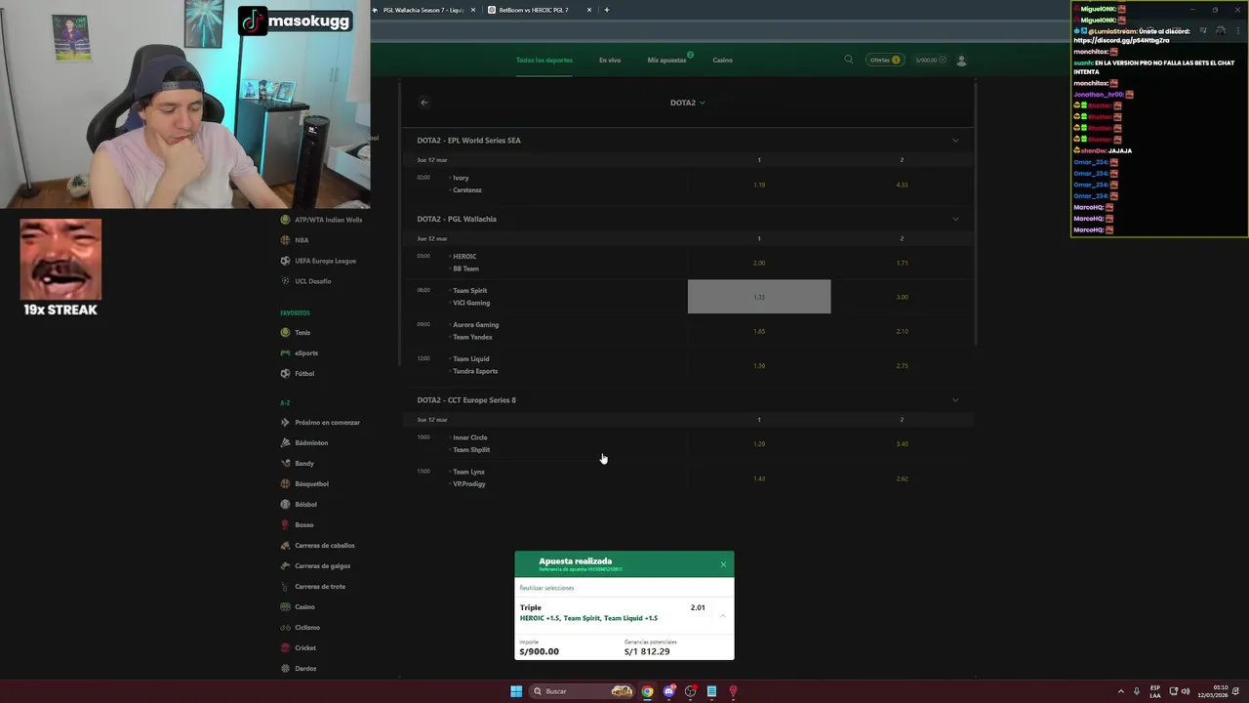Image resolution: width=1249 pixels, height=703 pixels.
Task: Collapse the PGL Wallachia section
Action: tap(955, 219)
